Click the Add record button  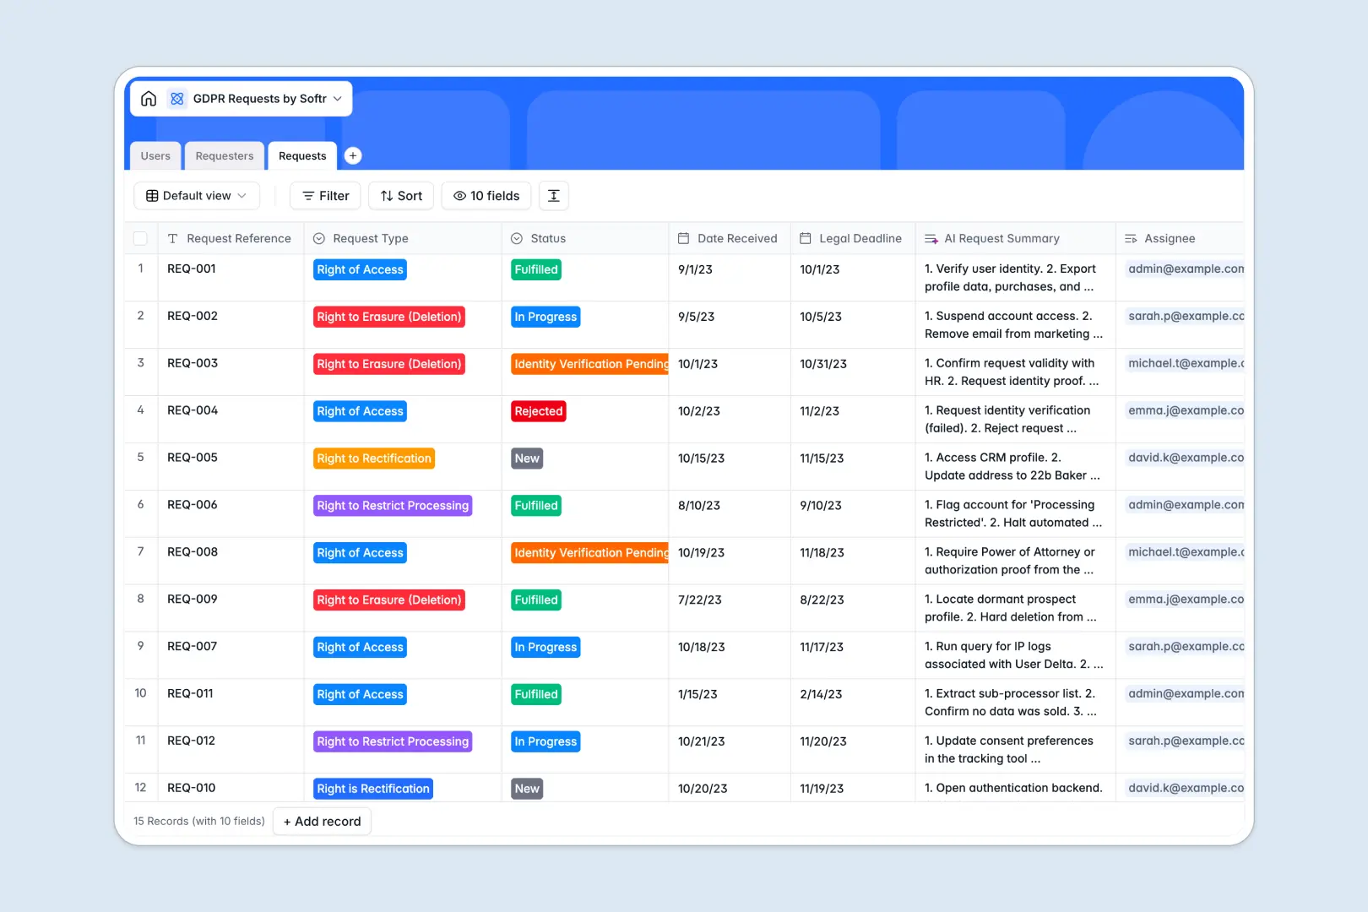point(322,821)
